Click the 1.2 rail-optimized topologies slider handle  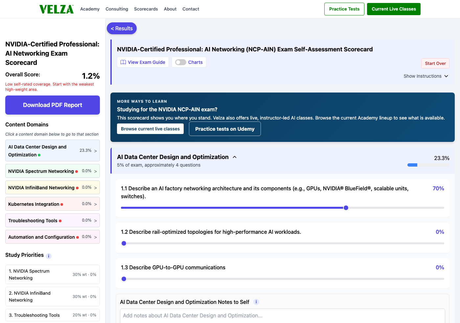tap(124, 243)
